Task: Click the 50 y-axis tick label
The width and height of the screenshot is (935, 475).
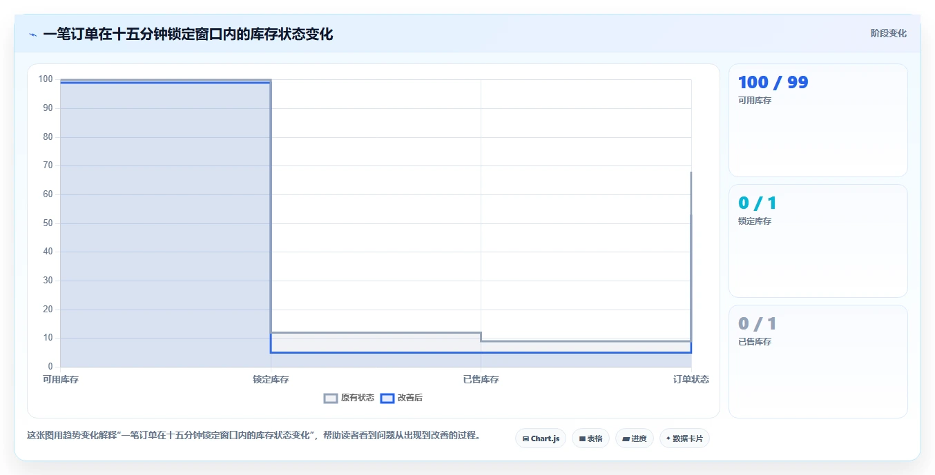Action: [x=48, y=223]
